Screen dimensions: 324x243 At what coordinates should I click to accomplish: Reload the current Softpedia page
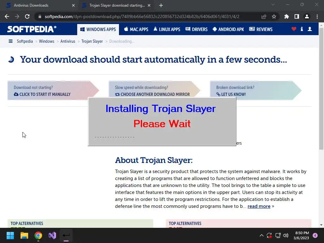coord(27,16)
